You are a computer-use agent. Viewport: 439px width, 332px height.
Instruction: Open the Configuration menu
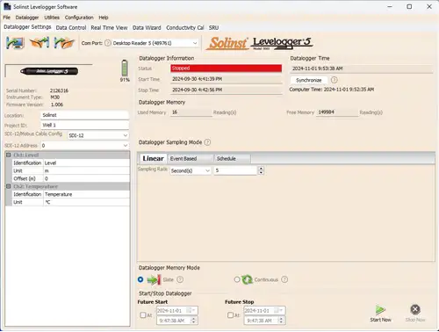(79, 18)
